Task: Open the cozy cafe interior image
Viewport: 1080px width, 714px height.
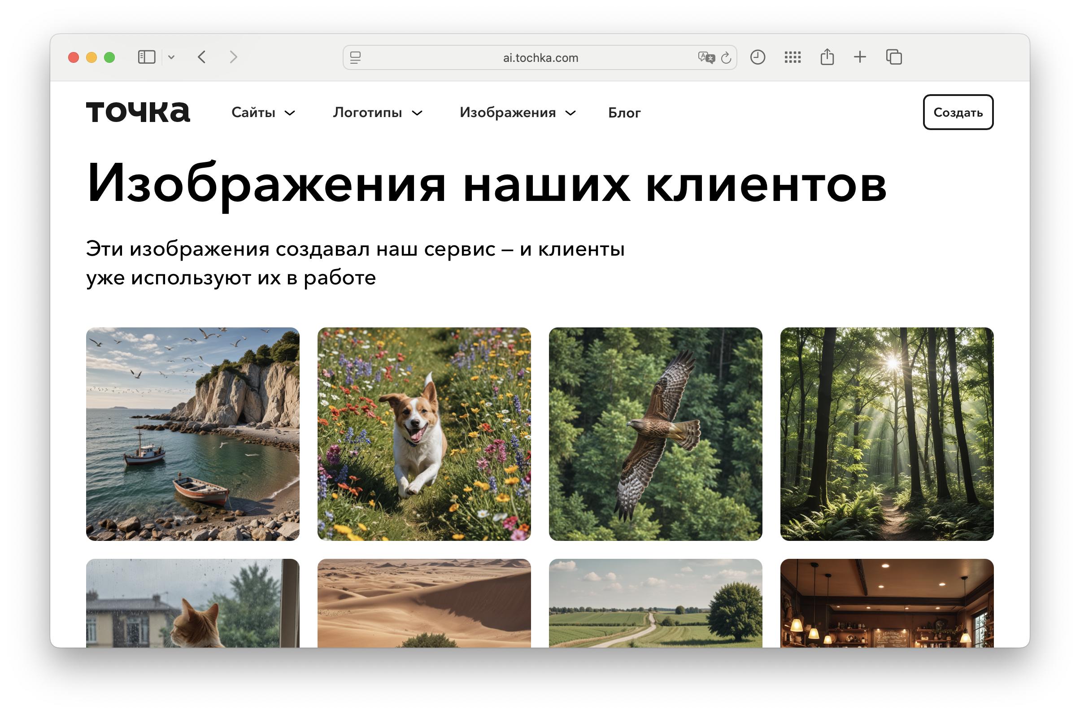Action: click(x=887, y=603)
